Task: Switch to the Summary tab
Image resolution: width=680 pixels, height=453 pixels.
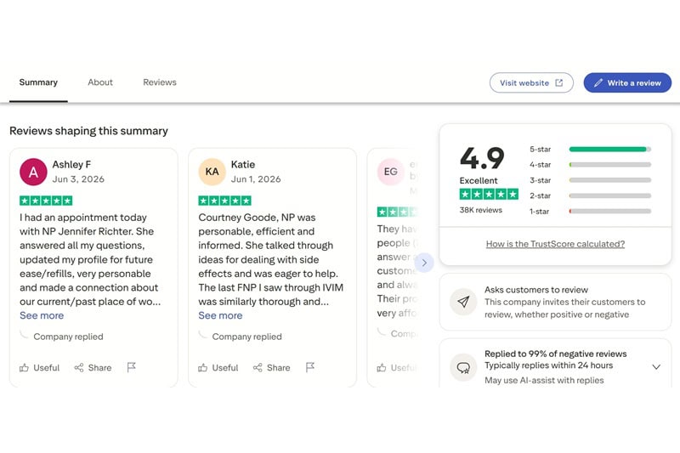Action: (x=38, y=82)
